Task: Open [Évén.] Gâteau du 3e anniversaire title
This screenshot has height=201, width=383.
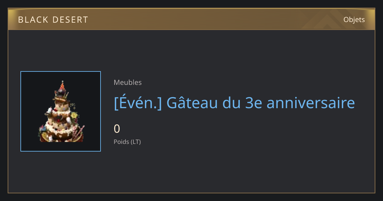Action: (x=234, y=103)
